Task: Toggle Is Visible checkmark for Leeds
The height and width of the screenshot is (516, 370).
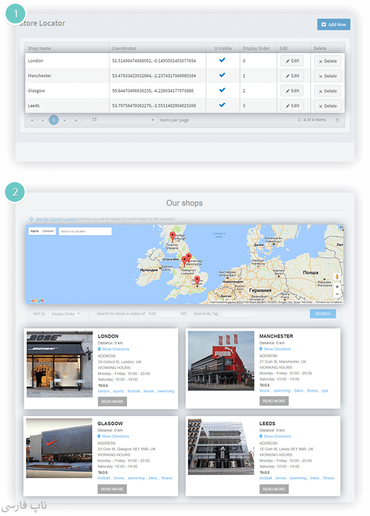Action: tap(222, 106)
